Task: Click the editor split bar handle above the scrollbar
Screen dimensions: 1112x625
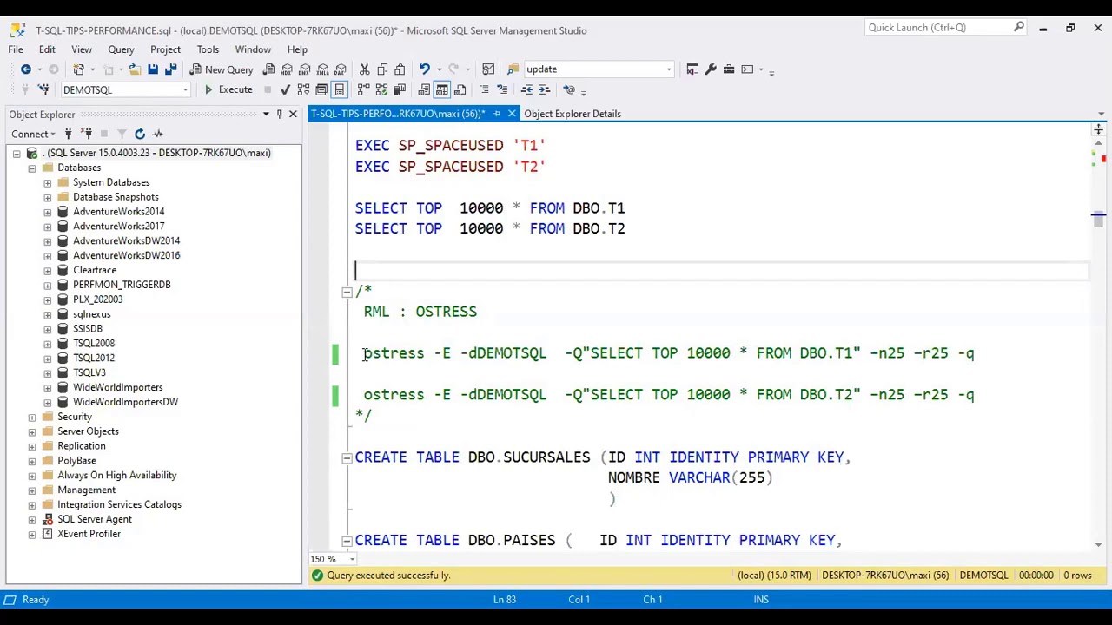Action: click(1098, 129)
